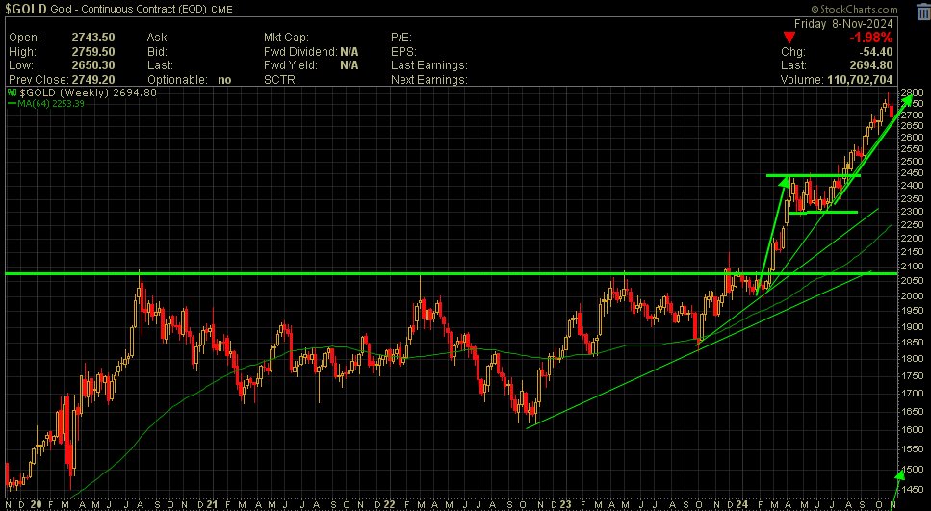Screen dimensions: 931x511
Task: Click the year '24' on the time axis
Action: point(742,505)
